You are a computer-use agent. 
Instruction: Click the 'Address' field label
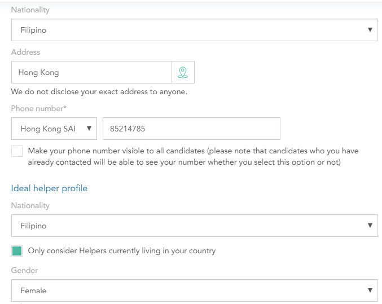[x=25, y=52]
